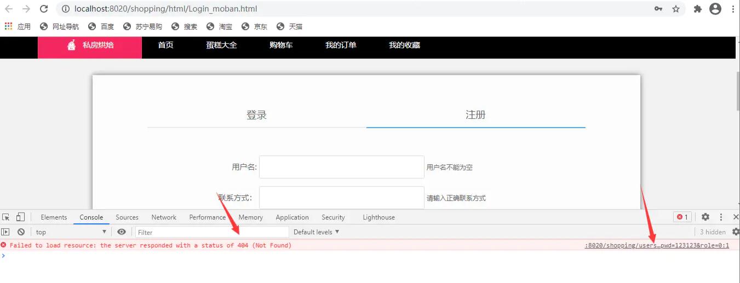Click the console Filter field
Screen dimensions: 740x283
click(212, 232)
